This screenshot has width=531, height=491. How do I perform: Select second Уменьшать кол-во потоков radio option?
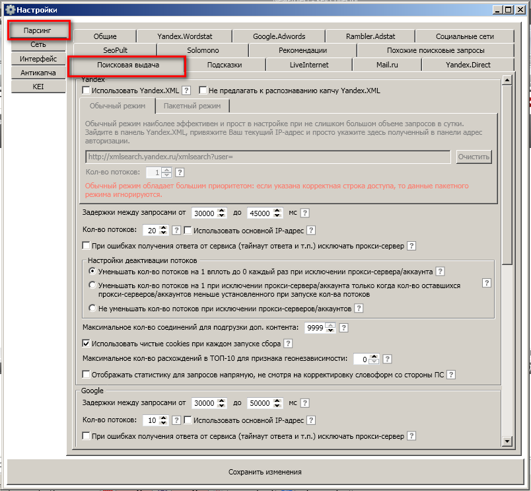tap(92, 285)
